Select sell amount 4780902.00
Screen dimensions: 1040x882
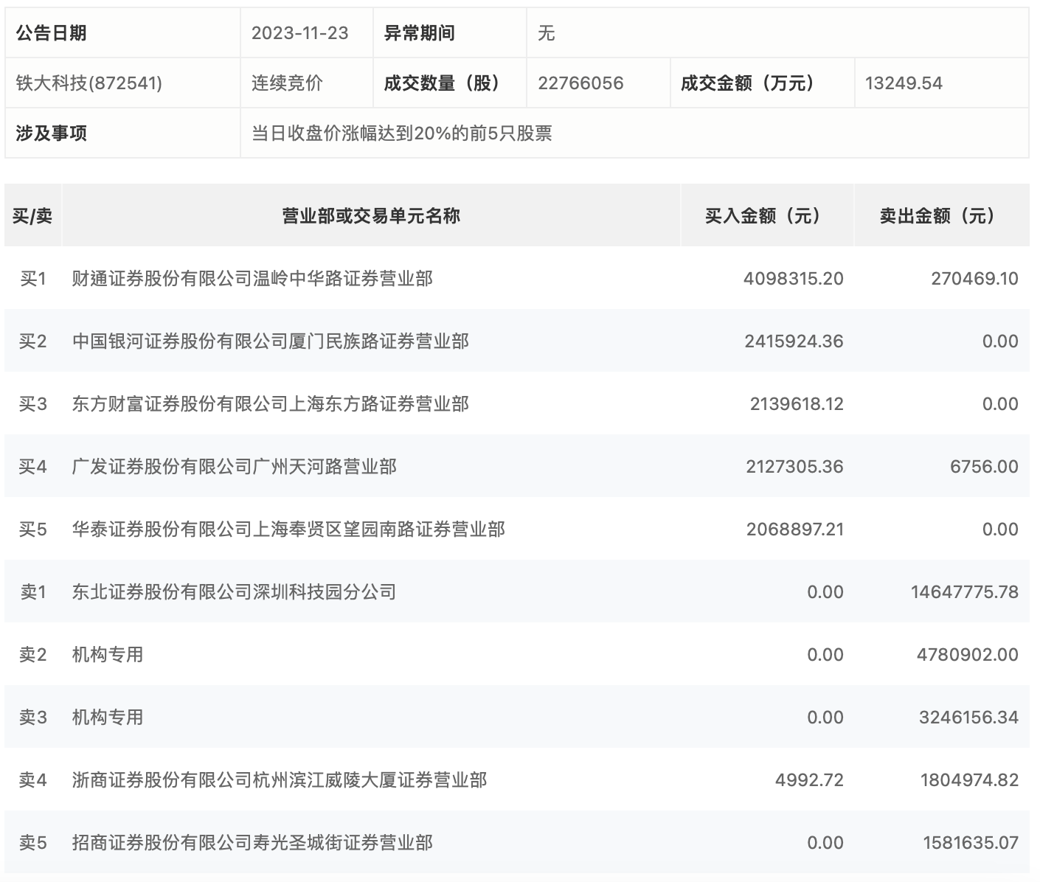[x=968, y=655]
